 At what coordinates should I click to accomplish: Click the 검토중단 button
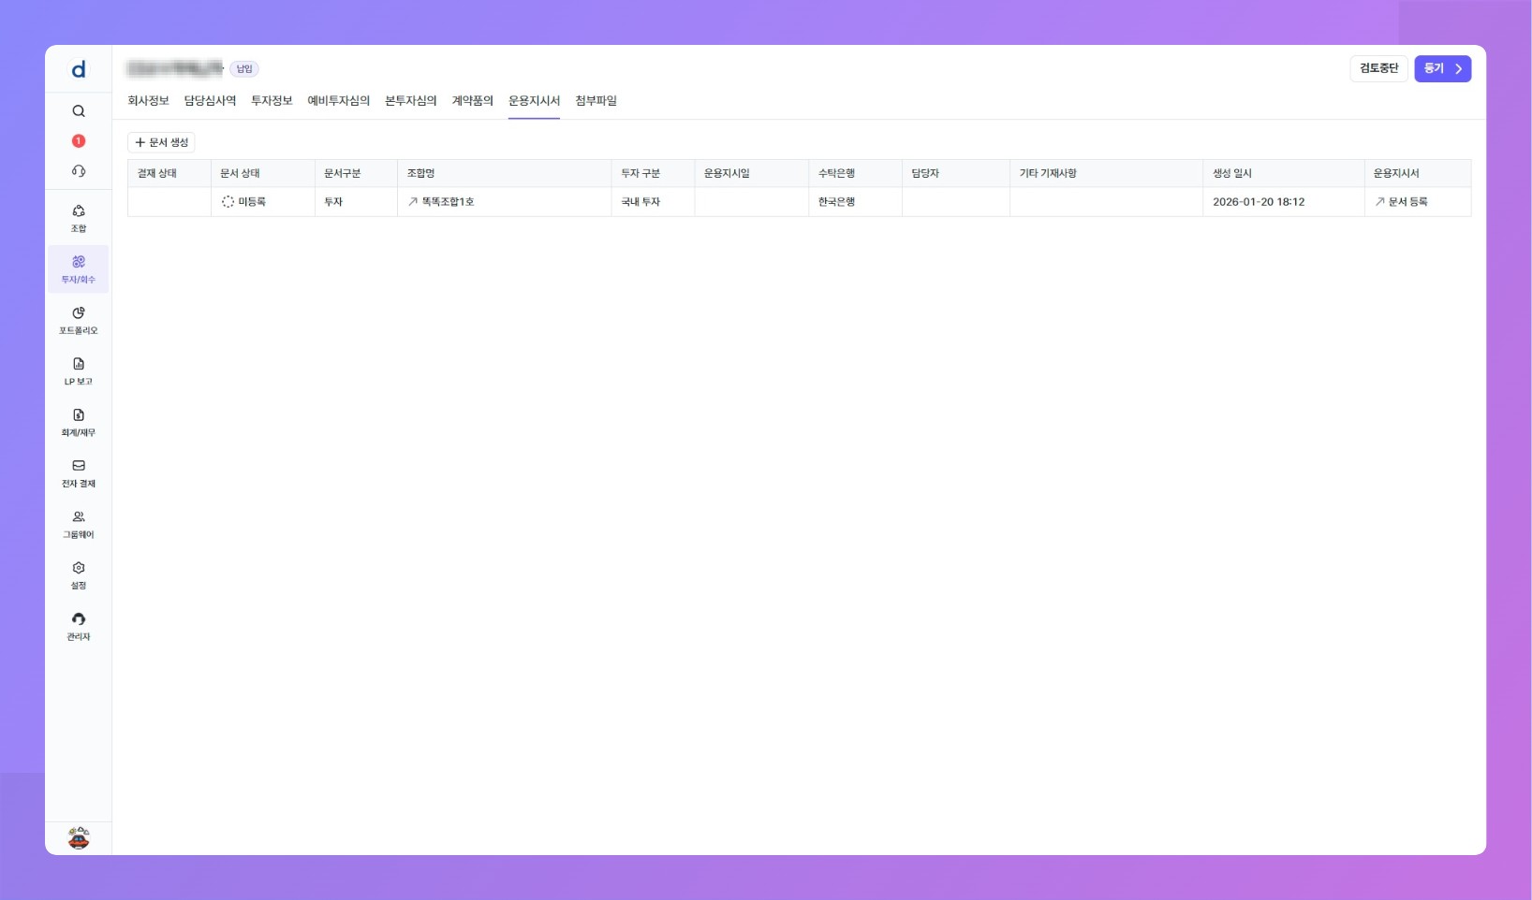tap(1378, 68)
